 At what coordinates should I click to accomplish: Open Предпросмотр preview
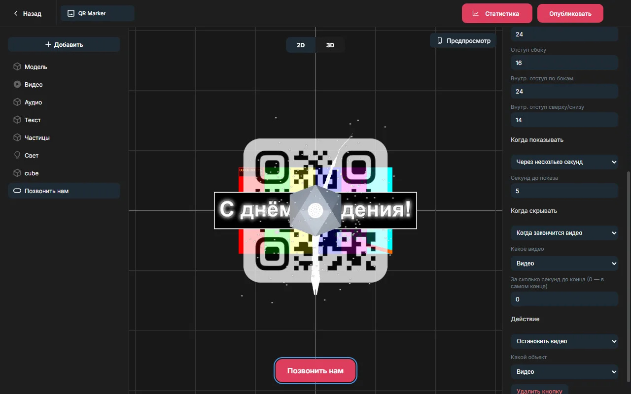tap(463, 41)
